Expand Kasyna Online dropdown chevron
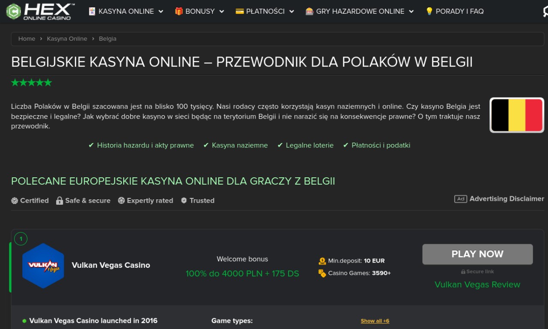This screenshot has width=548, height=329. (x=161, y=12)
